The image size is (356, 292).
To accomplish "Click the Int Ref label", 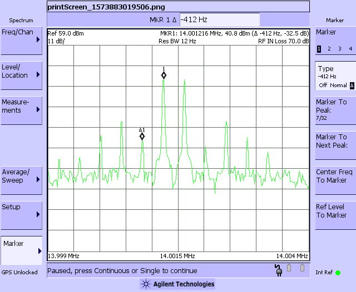I will click(x=324, y=273).
